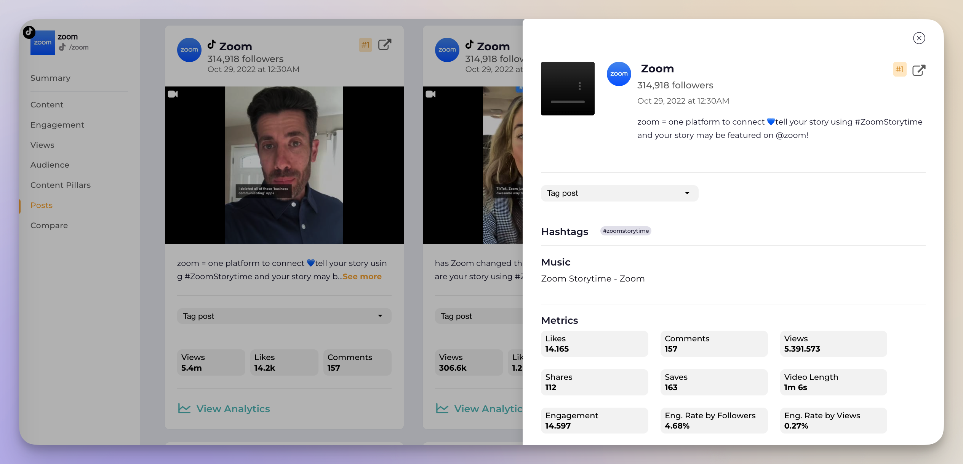
Task: Close the post detail panel
Action: point(919,38)
